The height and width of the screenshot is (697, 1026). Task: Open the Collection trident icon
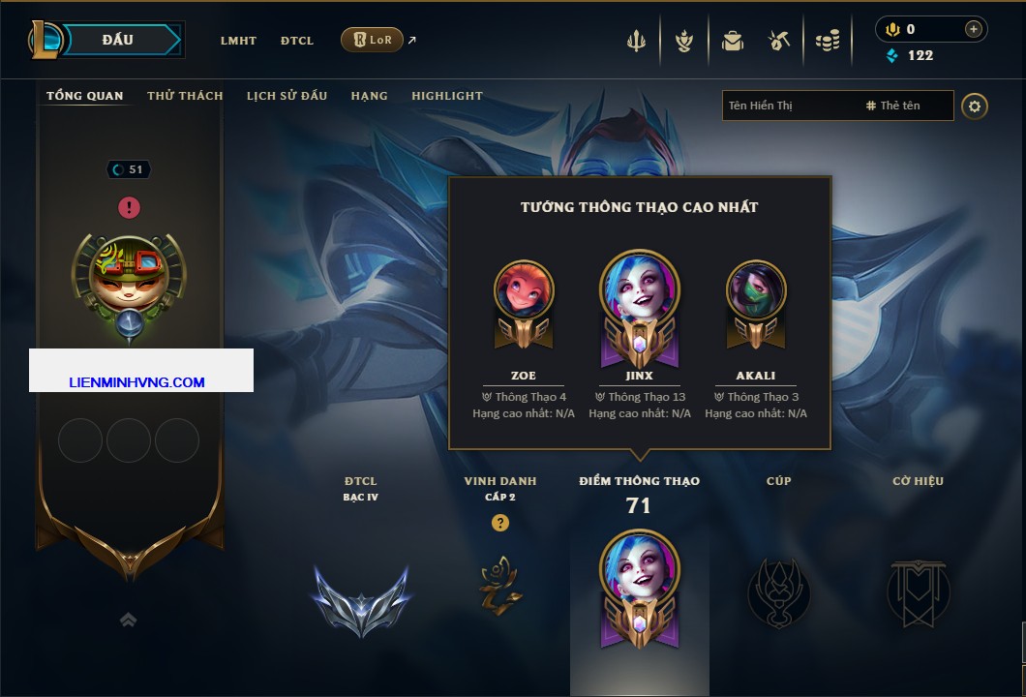[x=636, y=41]
